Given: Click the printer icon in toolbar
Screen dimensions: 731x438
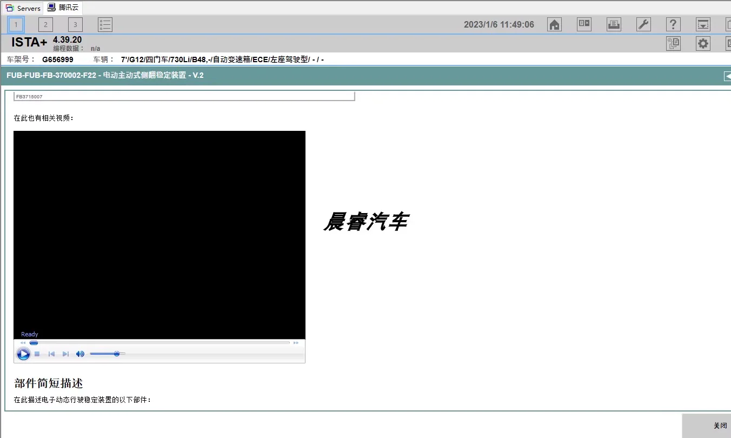Looking at the screenshot, I should [614, 24].
